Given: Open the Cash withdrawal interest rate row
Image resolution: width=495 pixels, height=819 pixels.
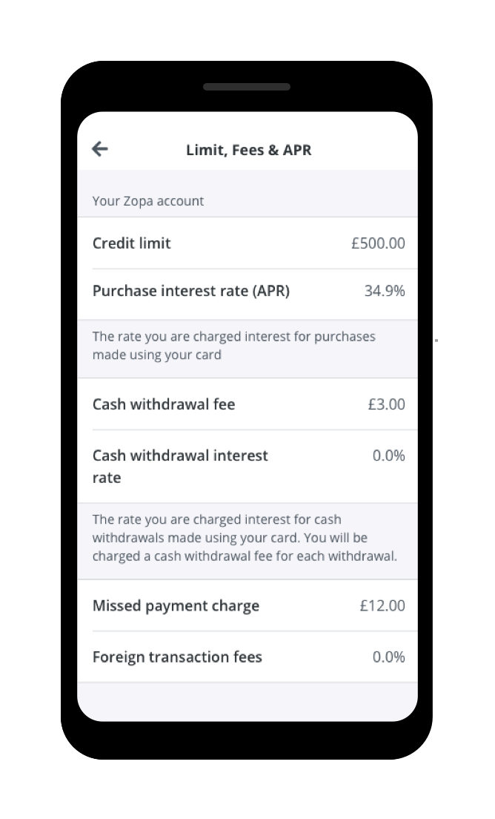Looking at the screenshot, I should 180,466.
